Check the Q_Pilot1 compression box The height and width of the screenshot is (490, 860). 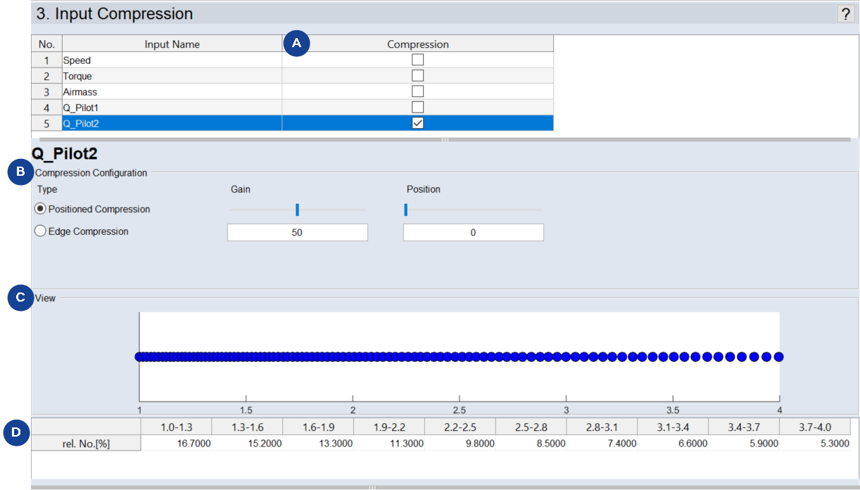417,107
